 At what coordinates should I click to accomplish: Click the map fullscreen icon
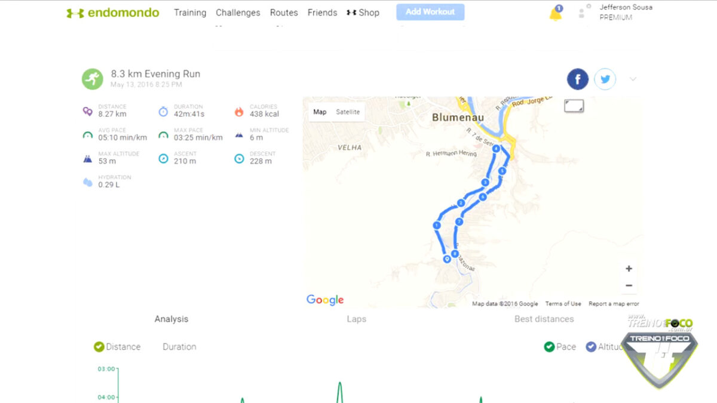(x=574, y=106)
